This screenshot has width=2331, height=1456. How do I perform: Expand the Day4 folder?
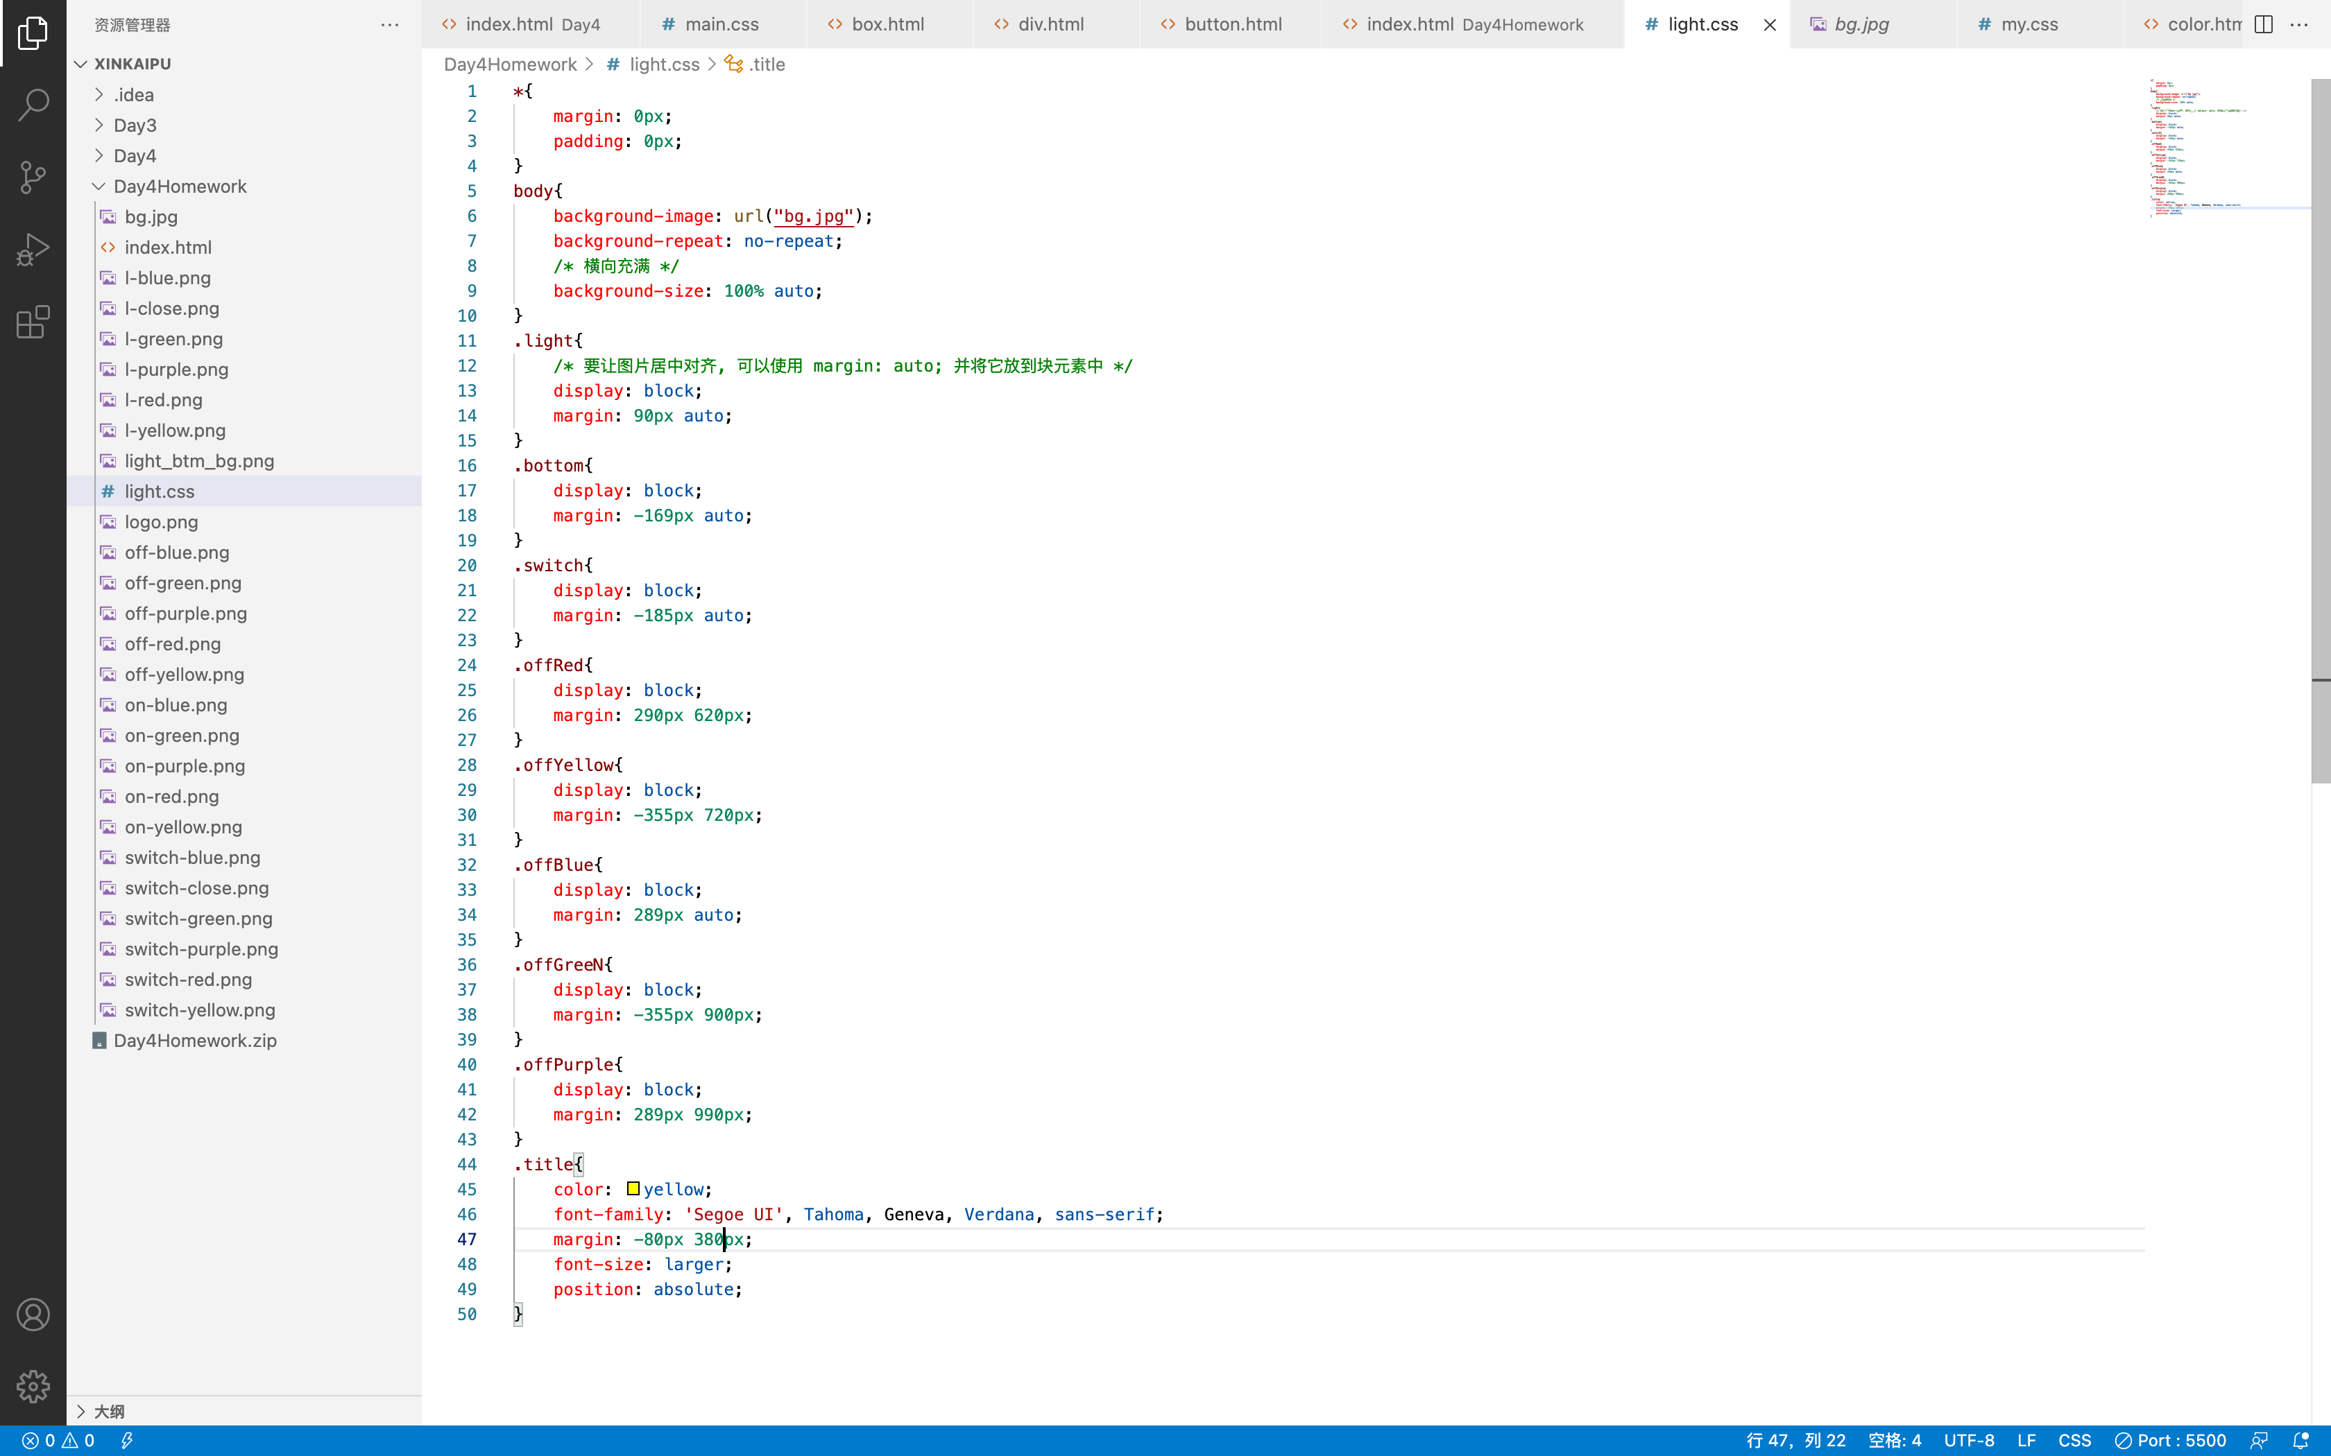point(135,156)
